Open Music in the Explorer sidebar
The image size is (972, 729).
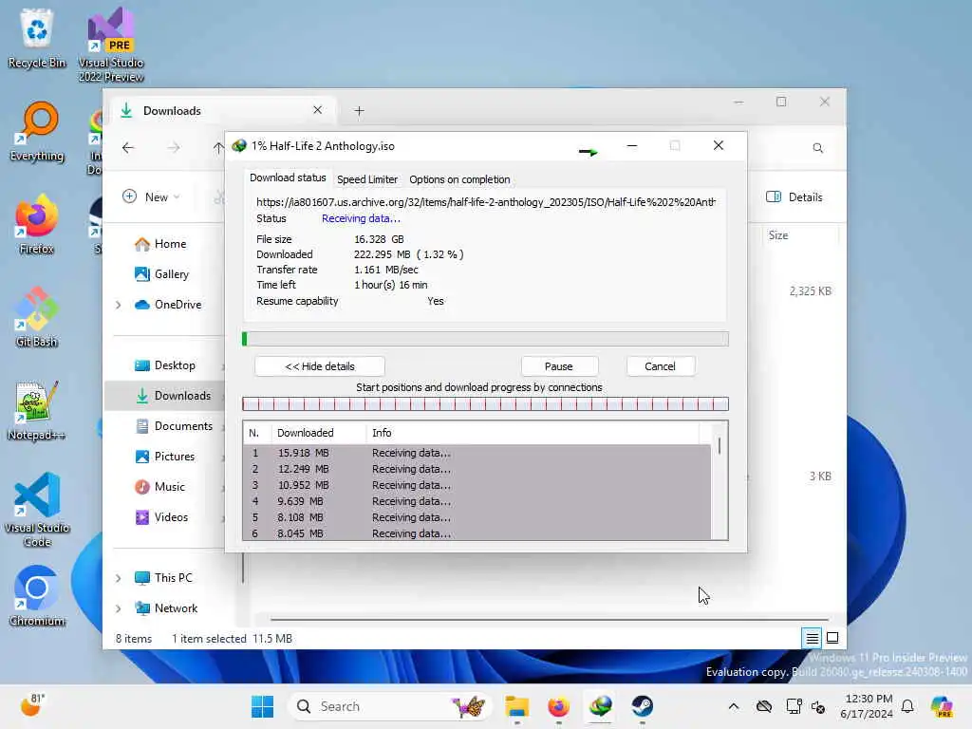[159, 487]
